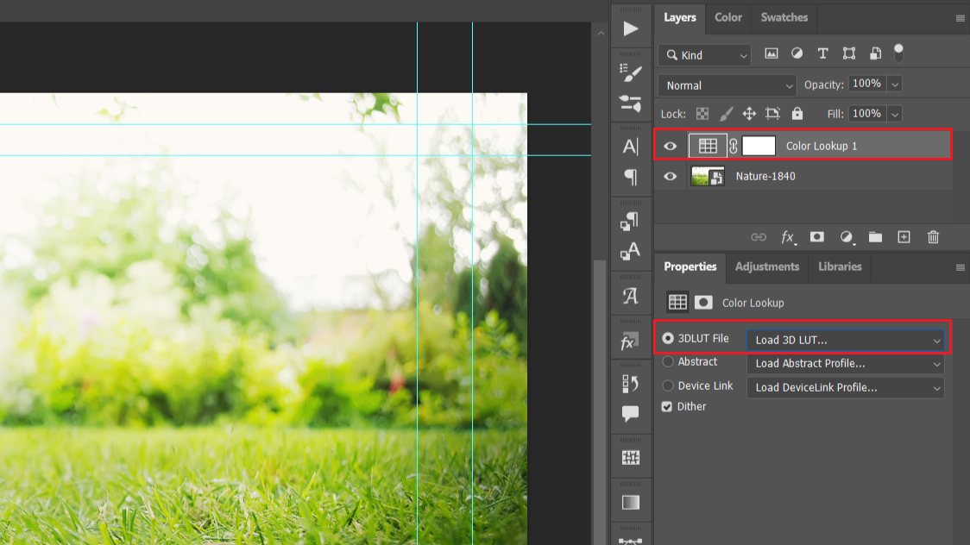Open the Normal blend mode dropdown
The image size is (970, 545).
click(727, 85)
